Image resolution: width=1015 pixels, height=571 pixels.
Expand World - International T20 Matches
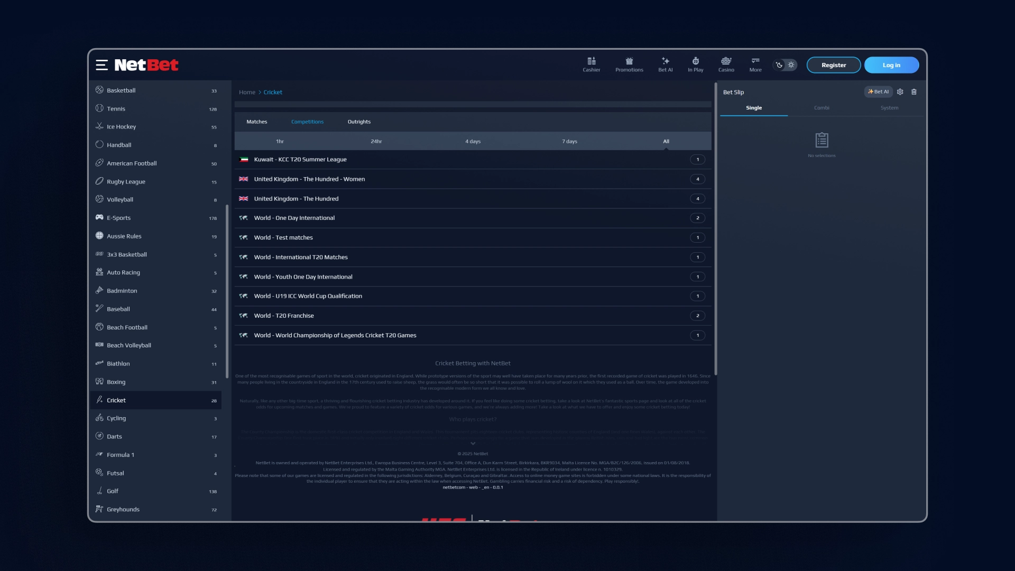coord(473,257)
